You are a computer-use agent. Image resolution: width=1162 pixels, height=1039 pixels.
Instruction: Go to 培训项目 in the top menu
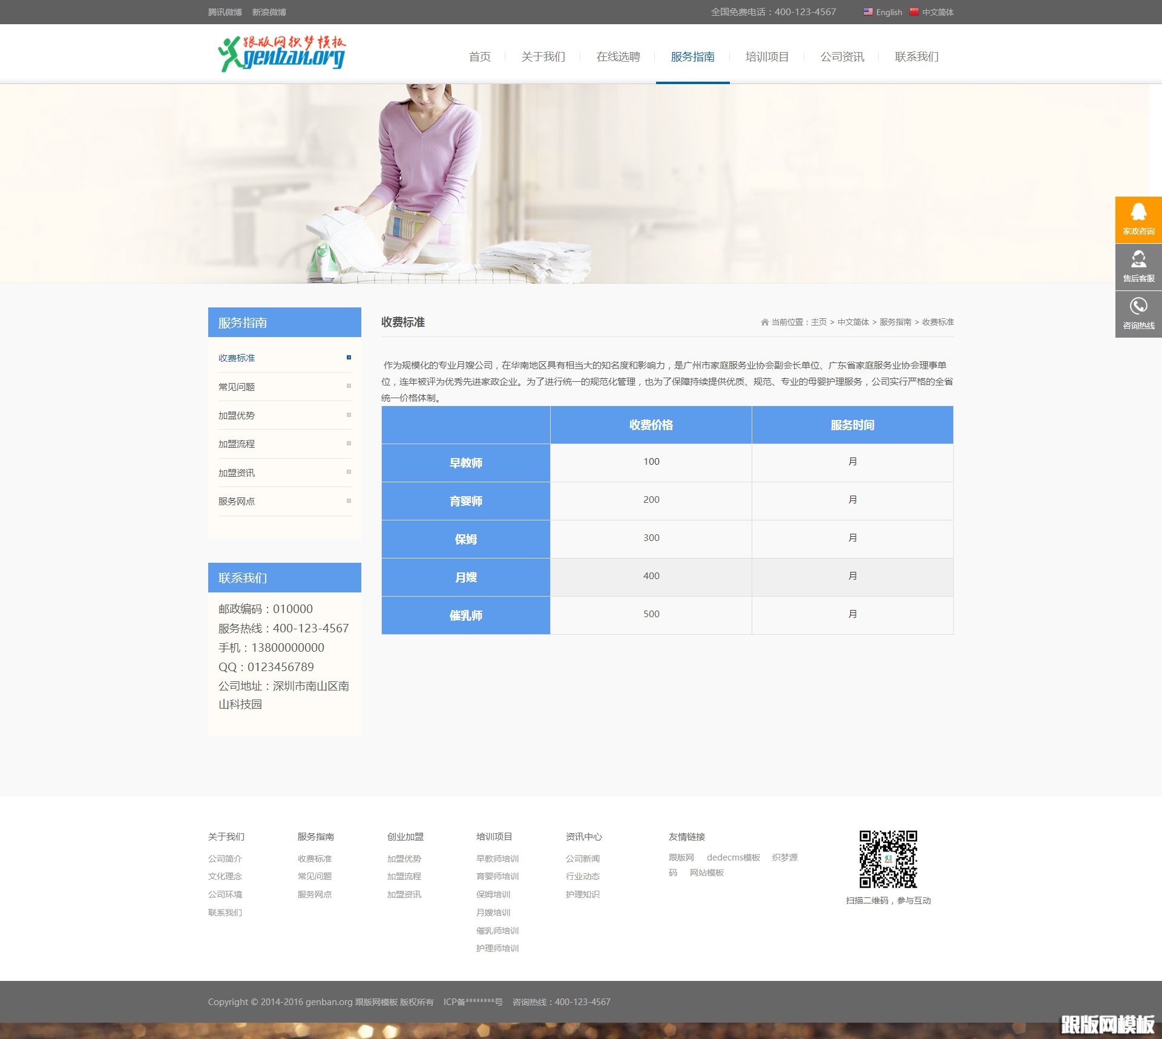tap(767, 57)
